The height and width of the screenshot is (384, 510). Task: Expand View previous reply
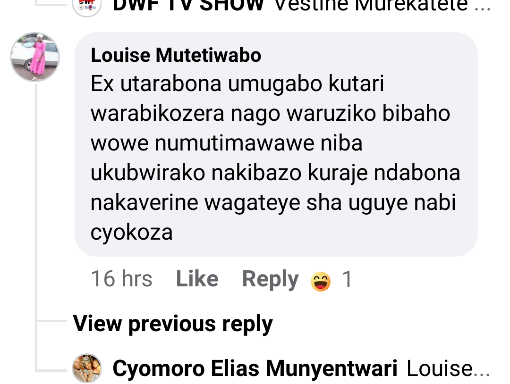(173, 324)
